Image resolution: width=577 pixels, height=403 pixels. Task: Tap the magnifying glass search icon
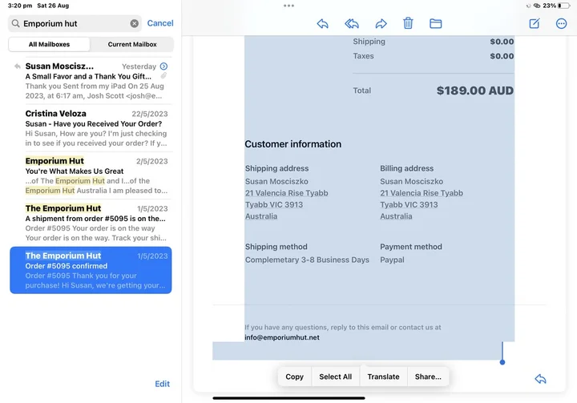point(15,23)
